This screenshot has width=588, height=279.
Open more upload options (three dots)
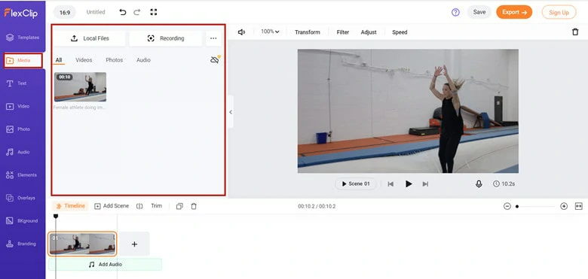coord(213,38)
